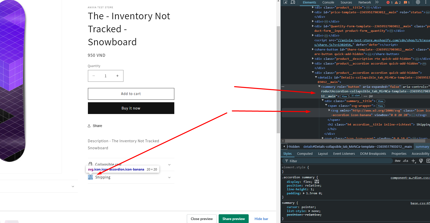Click the yellow warning count badge

(398, 2)
